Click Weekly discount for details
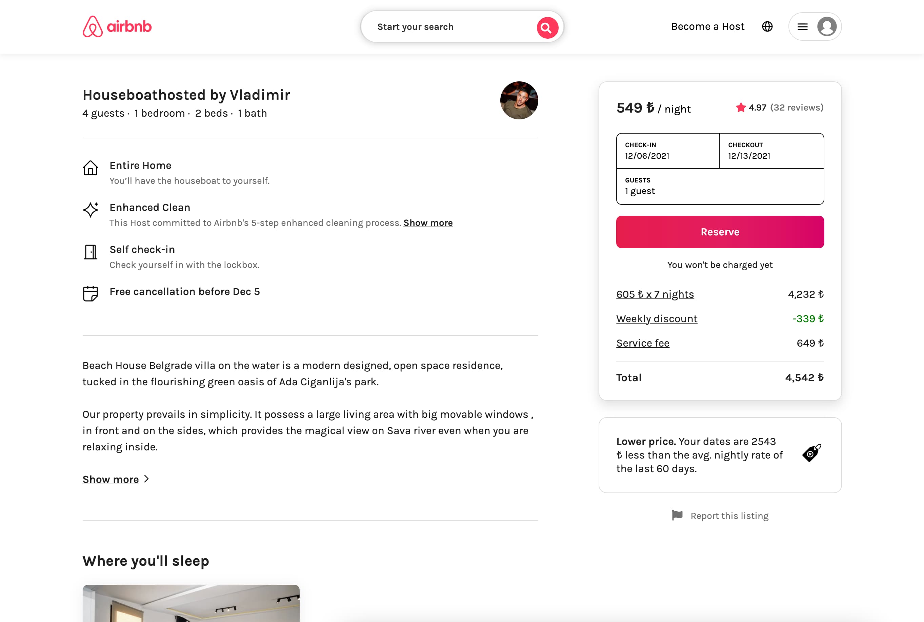This screenshot has width=924, height=622. pos(657,318)
